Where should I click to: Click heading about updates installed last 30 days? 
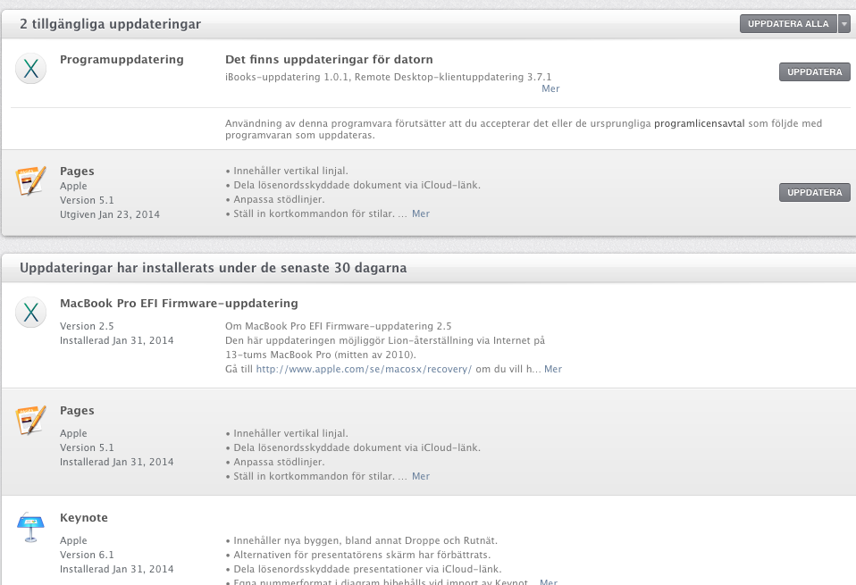pos(213,268)
